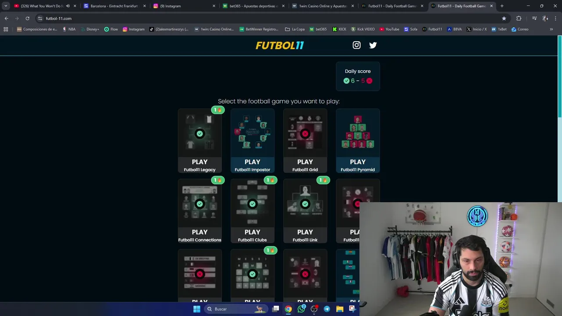562x316 pixels.
Task: Open File Explorer from the taskbar
Action: 339,309
